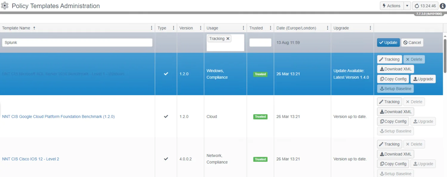The image size is (447, 177).
Task: Click the refresh clock button showing 13:24:46
Action: (x=425, y=6)
